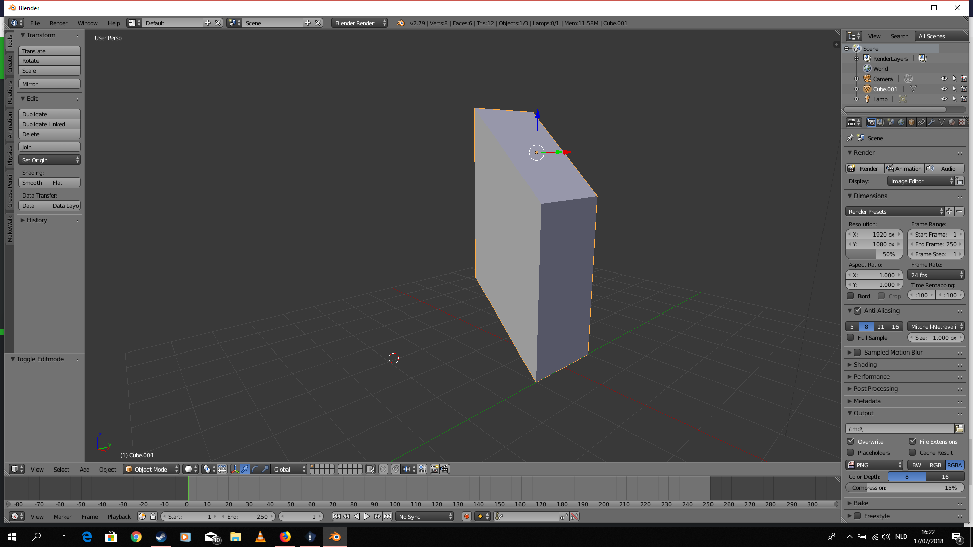
Task: Click the Cube.001 mesh data icon in outliner
Action: (913, 89)
